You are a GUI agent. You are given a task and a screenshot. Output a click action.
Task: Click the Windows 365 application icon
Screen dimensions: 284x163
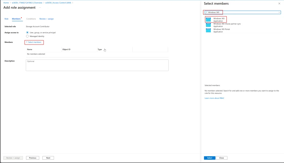point(209,20)
